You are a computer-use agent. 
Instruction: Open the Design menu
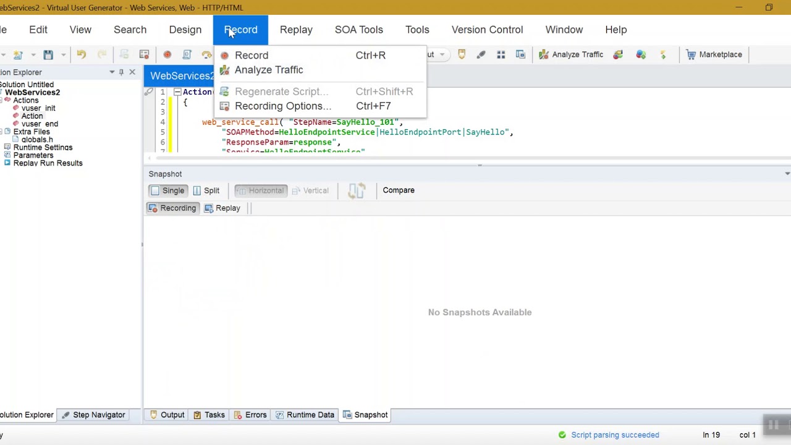click(x=185, y=30)
